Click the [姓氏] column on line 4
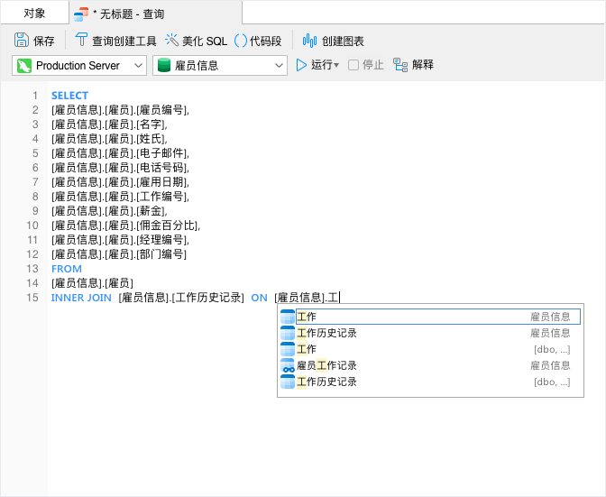606x497 pixels. 151,139
